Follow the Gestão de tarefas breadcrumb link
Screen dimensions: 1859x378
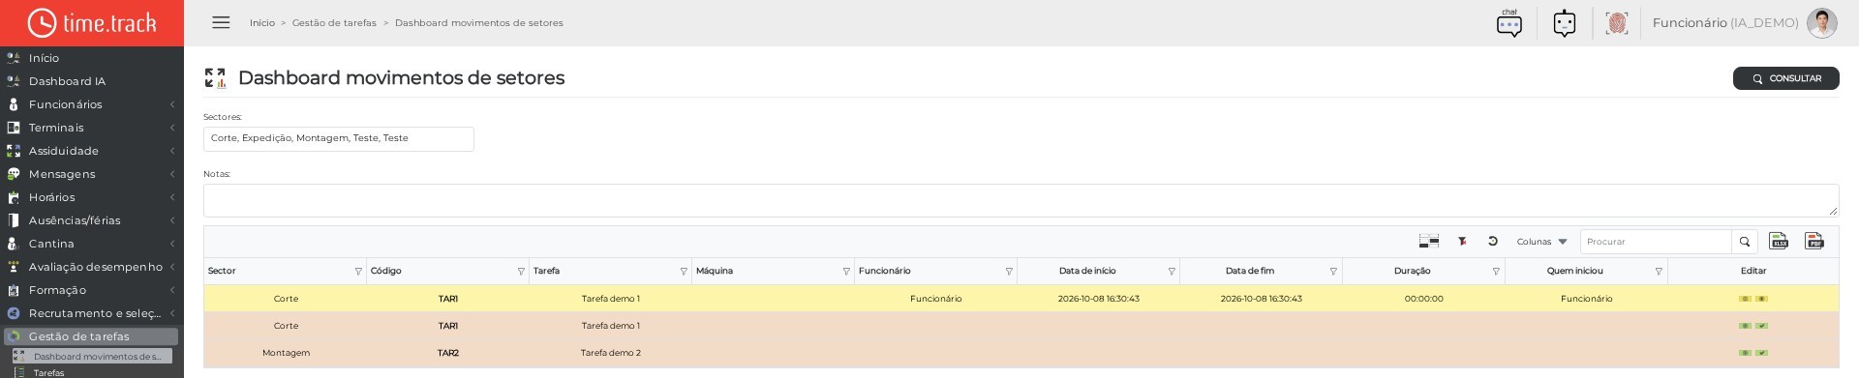(x=334, y=22)
